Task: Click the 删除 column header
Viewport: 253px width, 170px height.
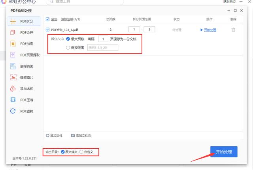Action: tap(233, 19)
